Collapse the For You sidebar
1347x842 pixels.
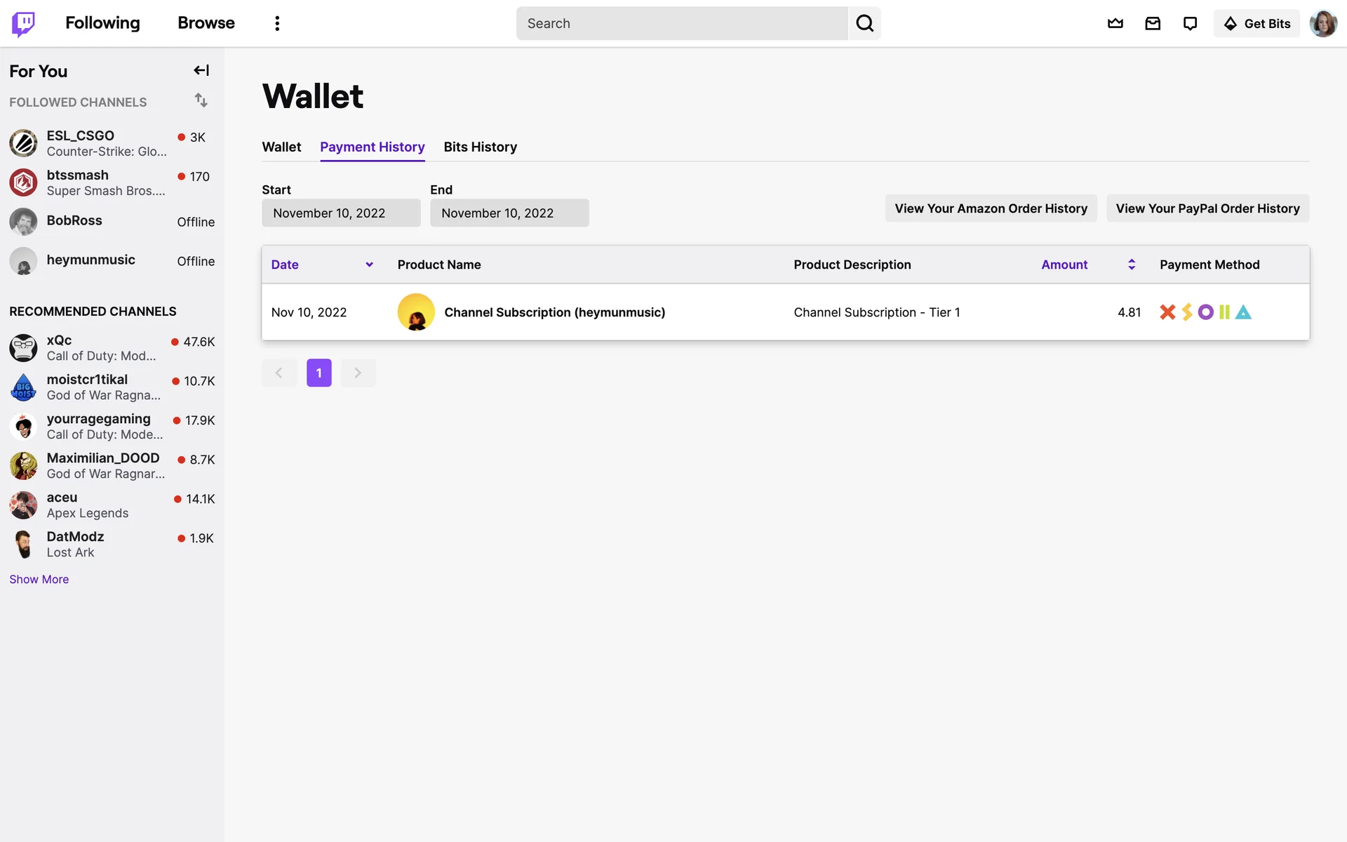tap(201, 70)
